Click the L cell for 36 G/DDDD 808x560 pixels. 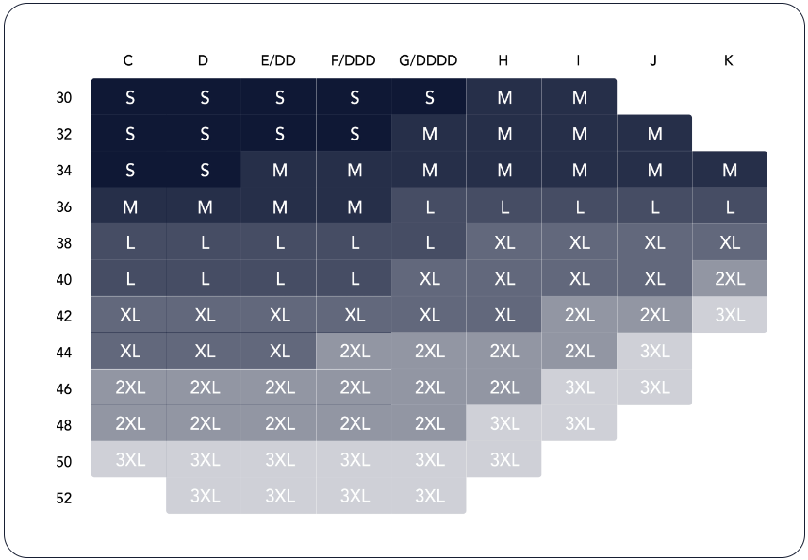point(430,206)
